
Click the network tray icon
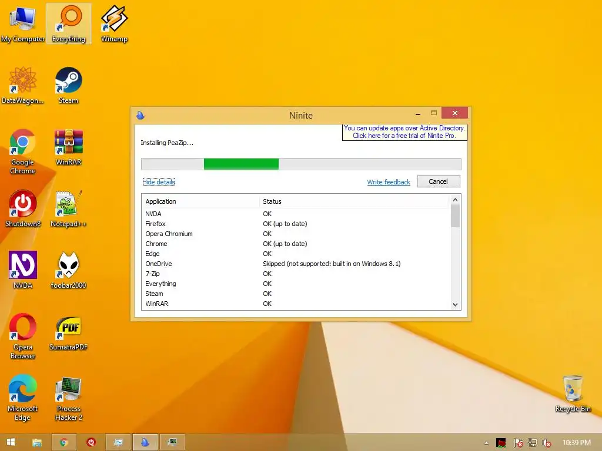(x=532, y=443)
